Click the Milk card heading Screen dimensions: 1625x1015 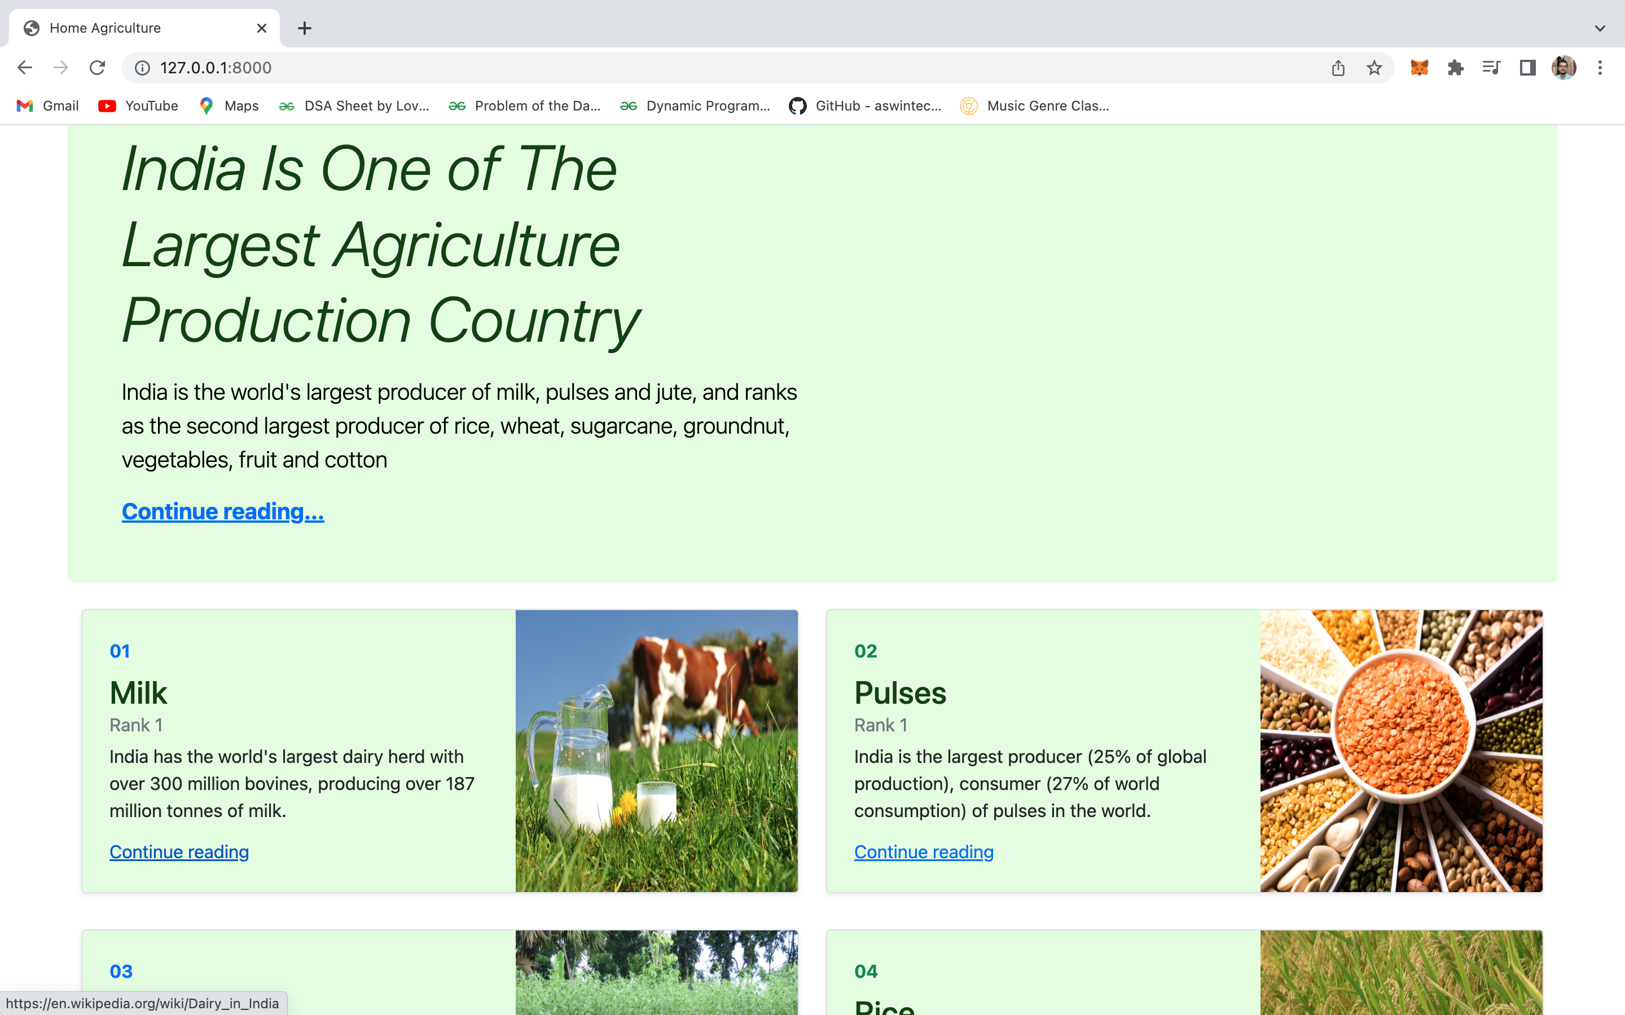pyautogui.click(x=138, y=693)
